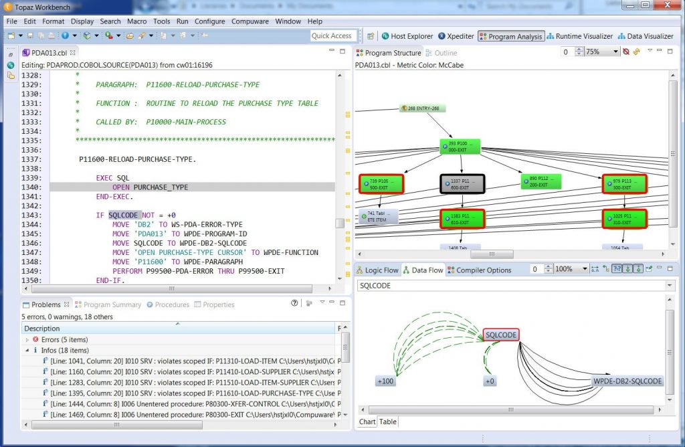Click in the Quick Access search field
This screenshot has width=685, height=447.
click(332, 36)
